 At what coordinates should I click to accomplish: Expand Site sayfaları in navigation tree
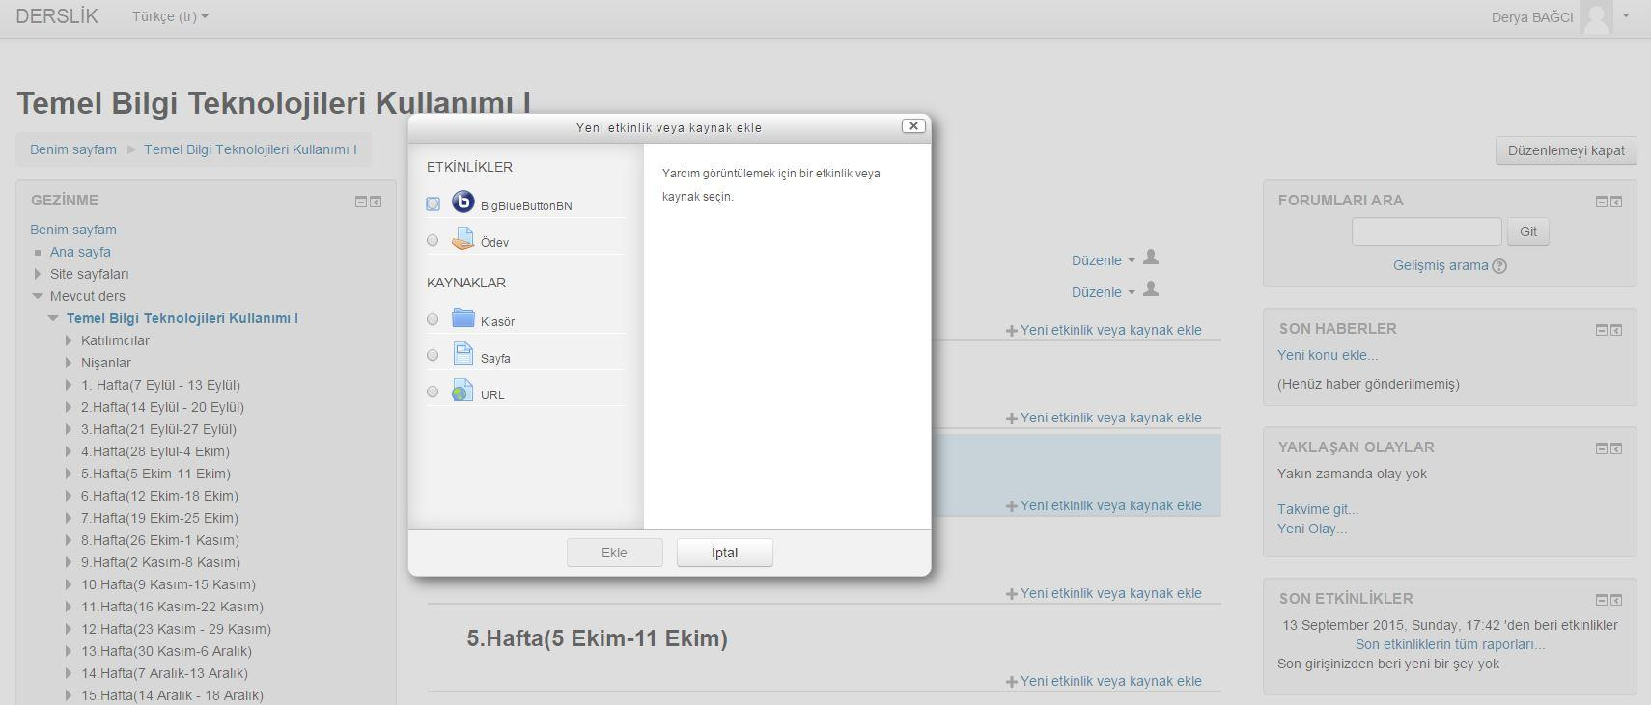tap(38, 274)
